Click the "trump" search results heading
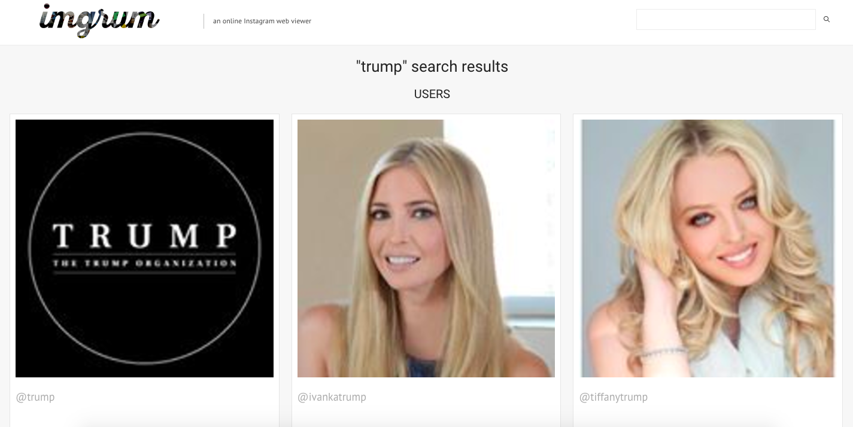Viewport: 853px width, 427px height. 432,66
